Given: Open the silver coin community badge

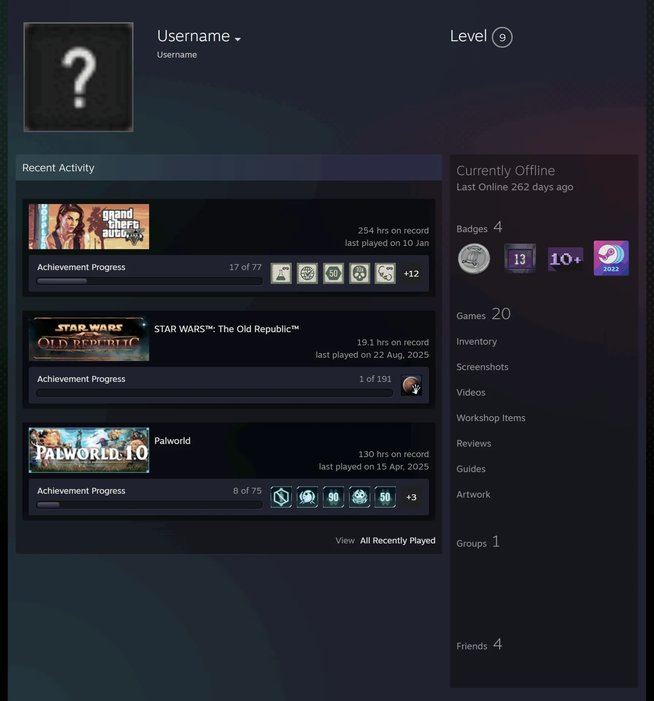Looking at the screenshot, I should pos(474,258).
